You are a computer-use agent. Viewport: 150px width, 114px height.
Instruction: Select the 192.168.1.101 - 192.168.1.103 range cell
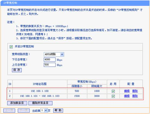click(40, 96)
